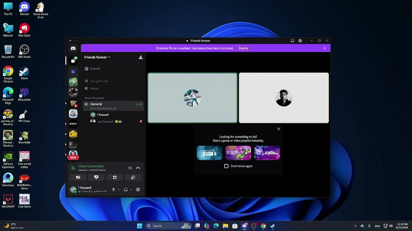Expand the Friends forever server menu

click(x=97, y=57)
